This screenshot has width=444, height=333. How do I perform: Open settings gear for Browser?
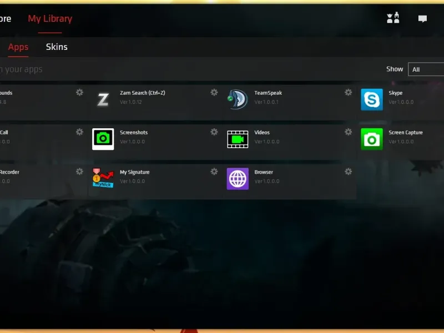coord(349,171)
